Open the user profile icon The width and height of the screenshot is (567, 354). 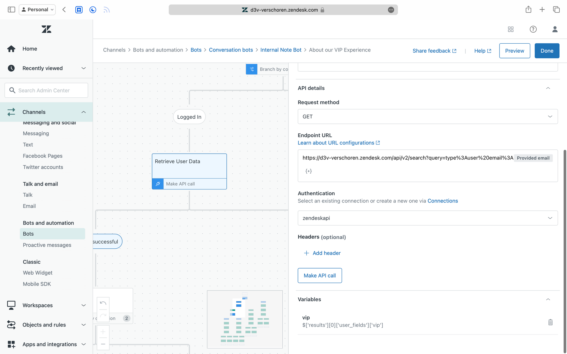[555, 29]
